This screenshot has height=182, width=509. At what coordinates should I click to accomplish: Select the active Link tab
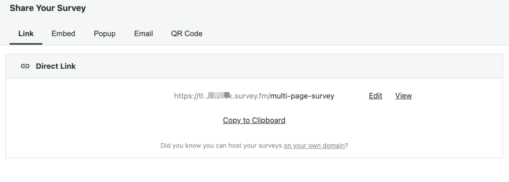tap(26, 34)
